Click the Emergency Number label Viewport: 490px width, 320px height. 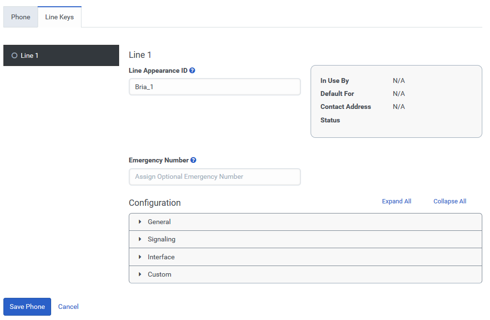[x=159, y=160]
